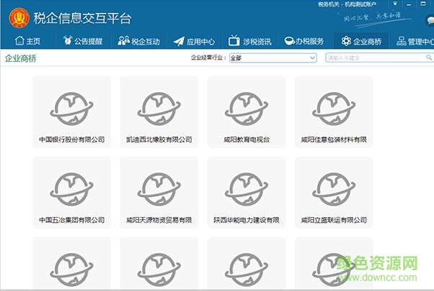The height and width of the screenshot is (291, 434).
Task: Expand the 企业经营行业 dropdown showing 全部
Action: pyautogui.click(x=273, y=58)
